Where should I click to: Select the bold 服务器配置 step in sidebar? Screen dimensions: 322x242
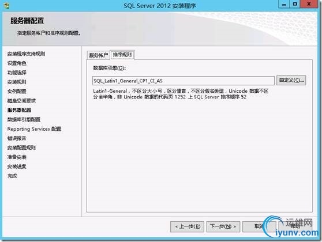point(19,110)
